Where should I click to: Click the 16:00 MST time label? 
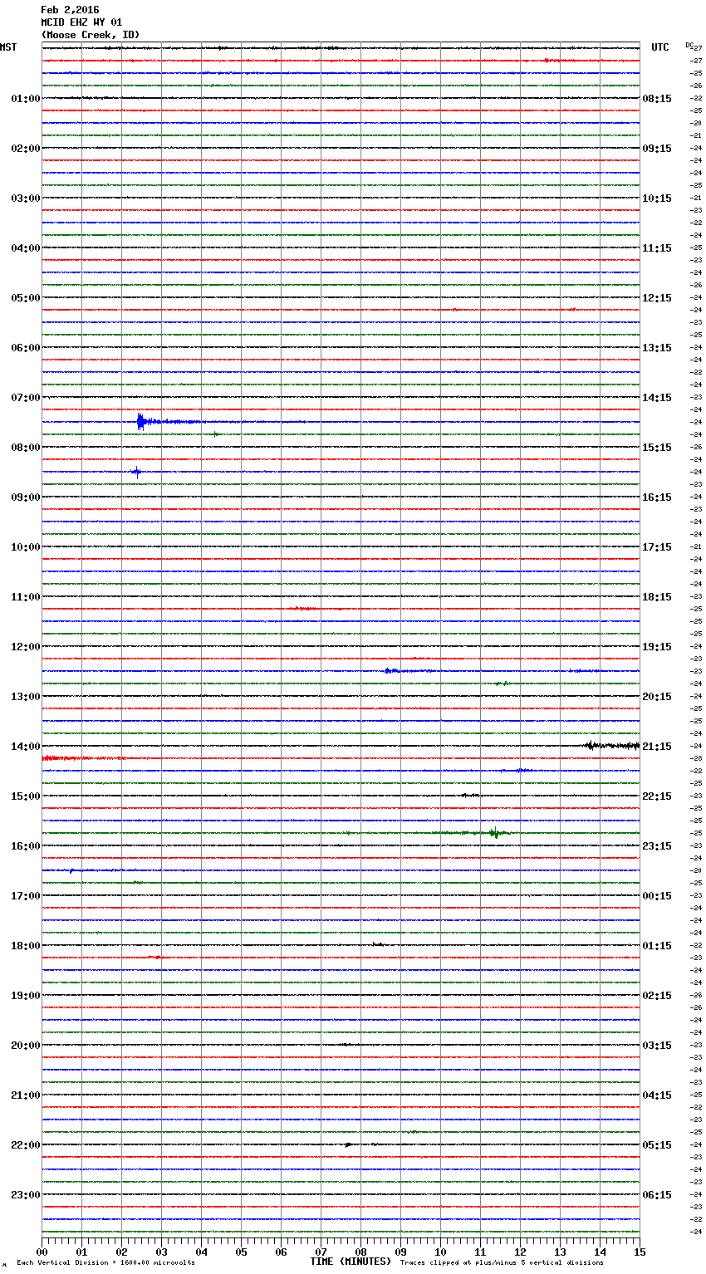[26, 846]
